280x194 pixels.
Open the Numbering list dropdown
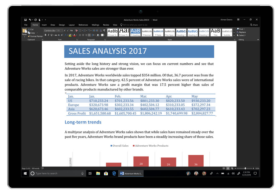point(86,31)
